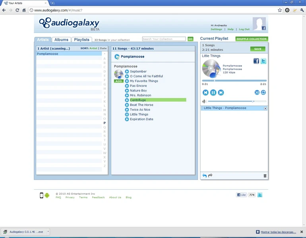Click Mostrar todas las descargas link
The image size is (306, 238).
278,232
